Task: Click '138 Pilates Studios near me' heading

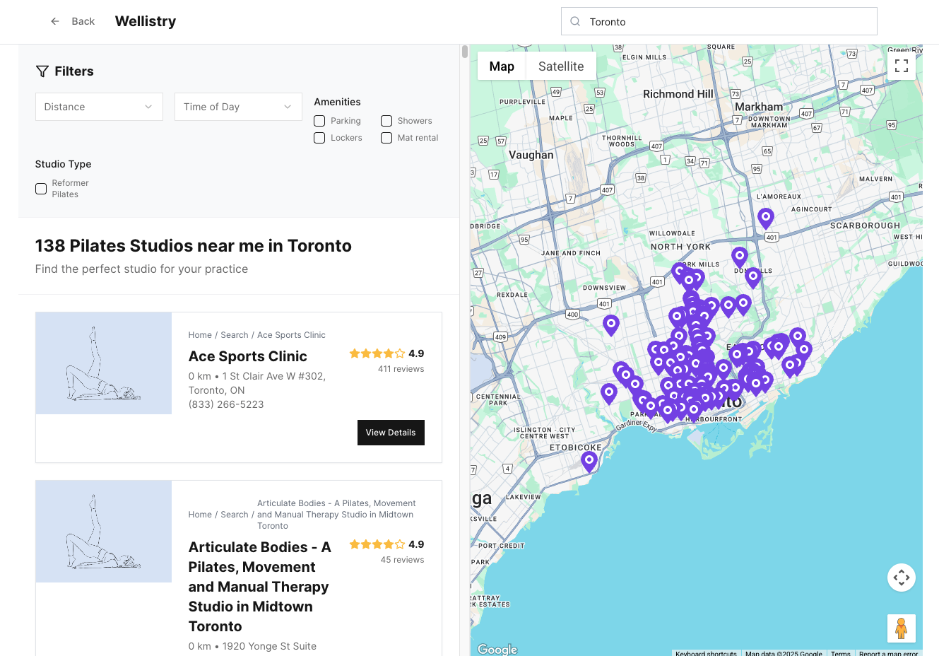Action: (x=194, y=245)
